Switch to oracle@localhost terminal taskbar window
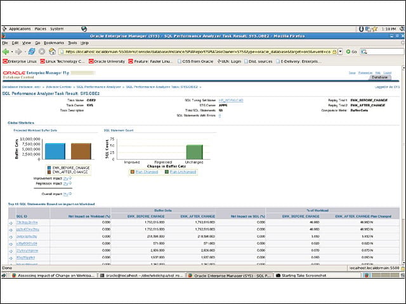Image resolution: width=406 pixels, height=304 pixels. [142, 275]
